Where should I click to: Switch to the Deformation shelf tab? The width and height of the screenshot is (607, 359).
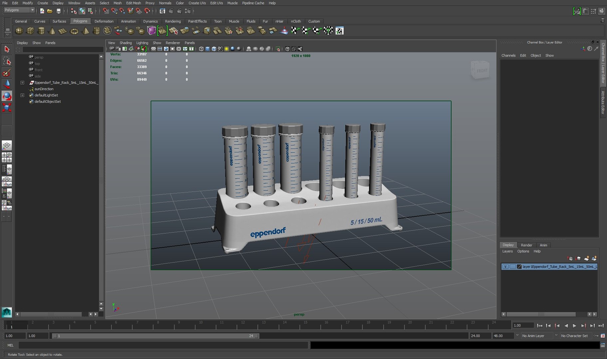pos(104,21)
